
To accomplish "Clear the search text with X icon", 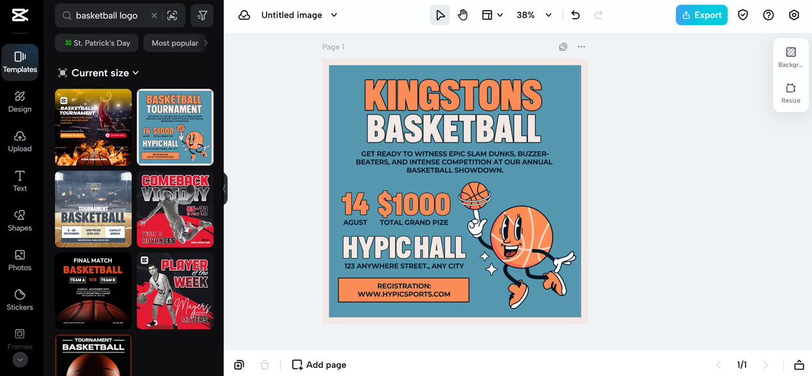I will [x=154, y=15].
